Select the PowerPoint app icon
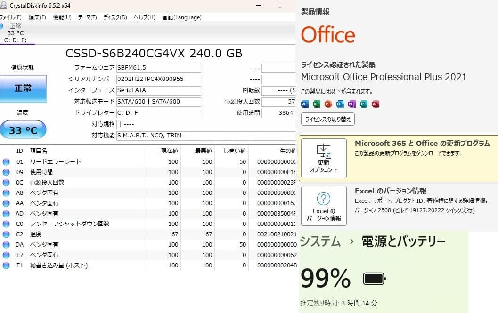The image size is (498, 313). (328, 104)
